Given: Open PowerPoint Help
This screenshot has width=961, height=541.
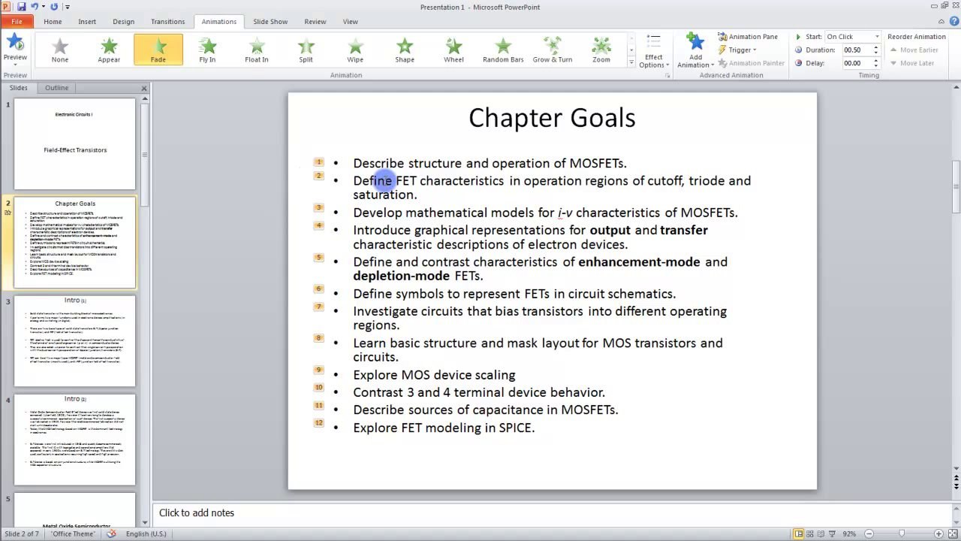Looking at the screenshot, I should (953, 22).
